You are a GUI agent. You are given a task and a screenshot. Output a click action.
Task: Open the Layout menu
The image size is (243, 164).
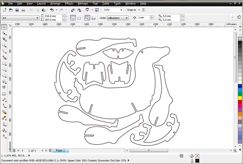pos(41,3)
